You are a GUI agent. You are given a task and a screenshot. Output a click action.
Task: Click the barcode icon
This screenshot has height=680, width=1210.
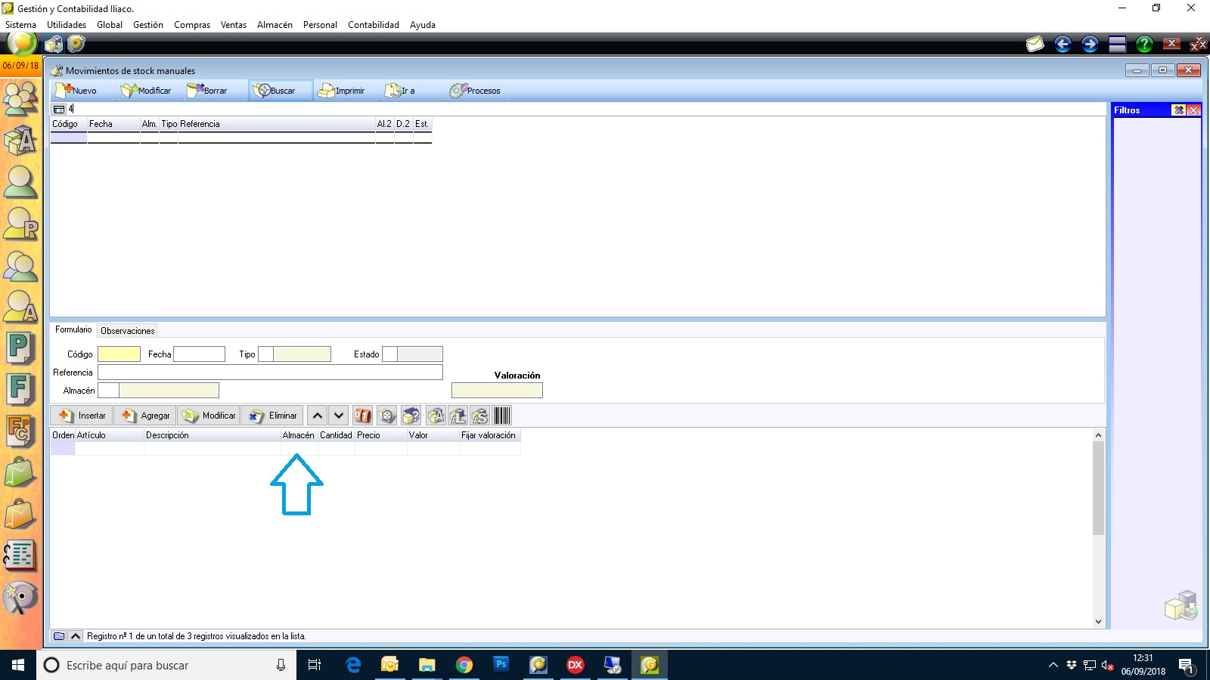[x=502, y=416]
